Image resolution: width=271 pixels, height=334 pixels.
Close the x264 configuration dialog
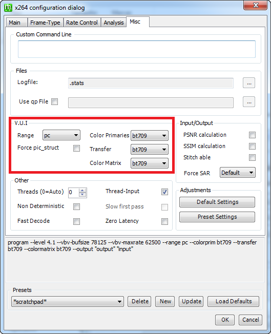[x=255, y=5]
